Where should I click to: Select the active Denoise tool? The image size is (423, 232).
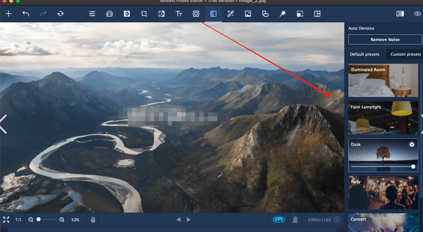213,14
